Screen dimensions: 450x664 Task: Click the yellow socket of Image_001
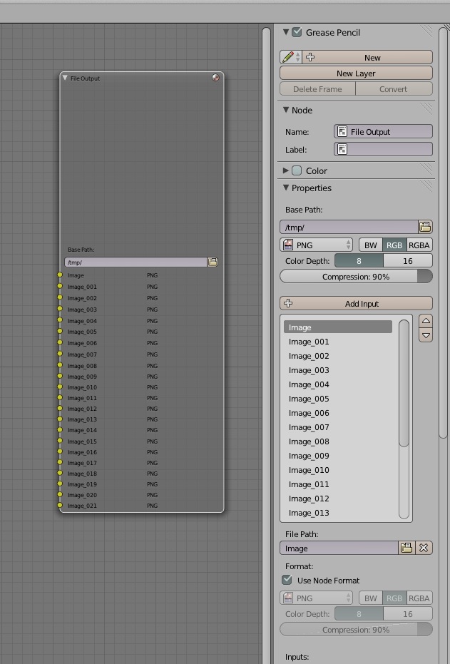point(60,286)
